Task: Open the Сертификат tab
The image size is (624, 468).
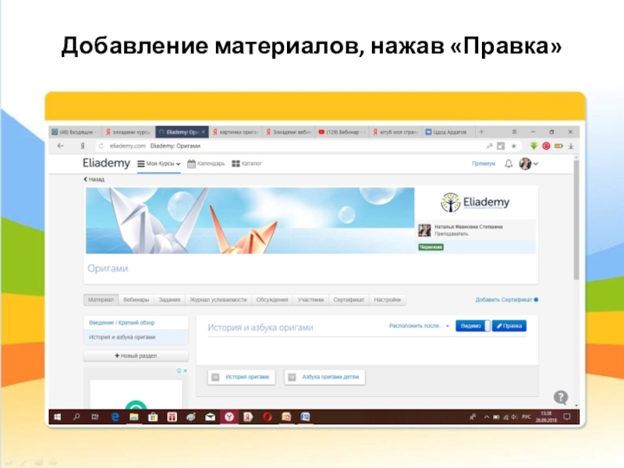Action: 349,300
